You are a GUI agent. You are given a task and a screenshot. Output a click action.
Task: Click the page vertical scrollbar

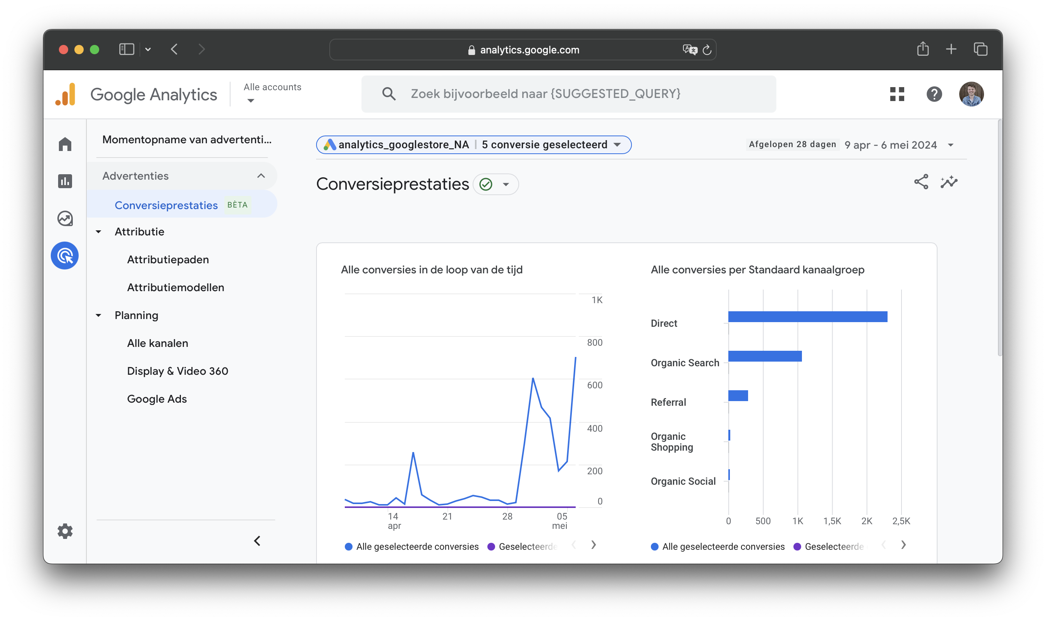(x=1000, y=238)
